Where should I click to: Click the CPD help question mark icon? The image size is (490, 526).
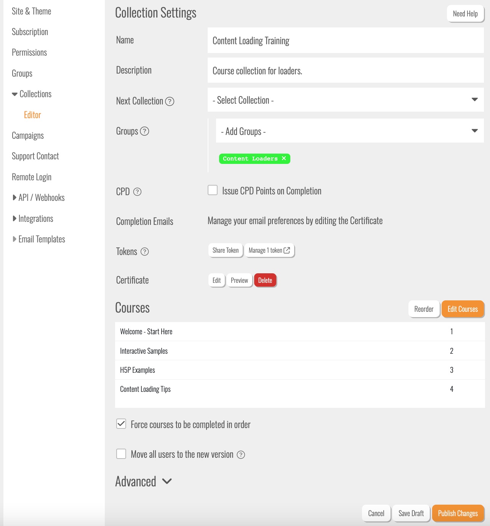click(x=137, y=192)
